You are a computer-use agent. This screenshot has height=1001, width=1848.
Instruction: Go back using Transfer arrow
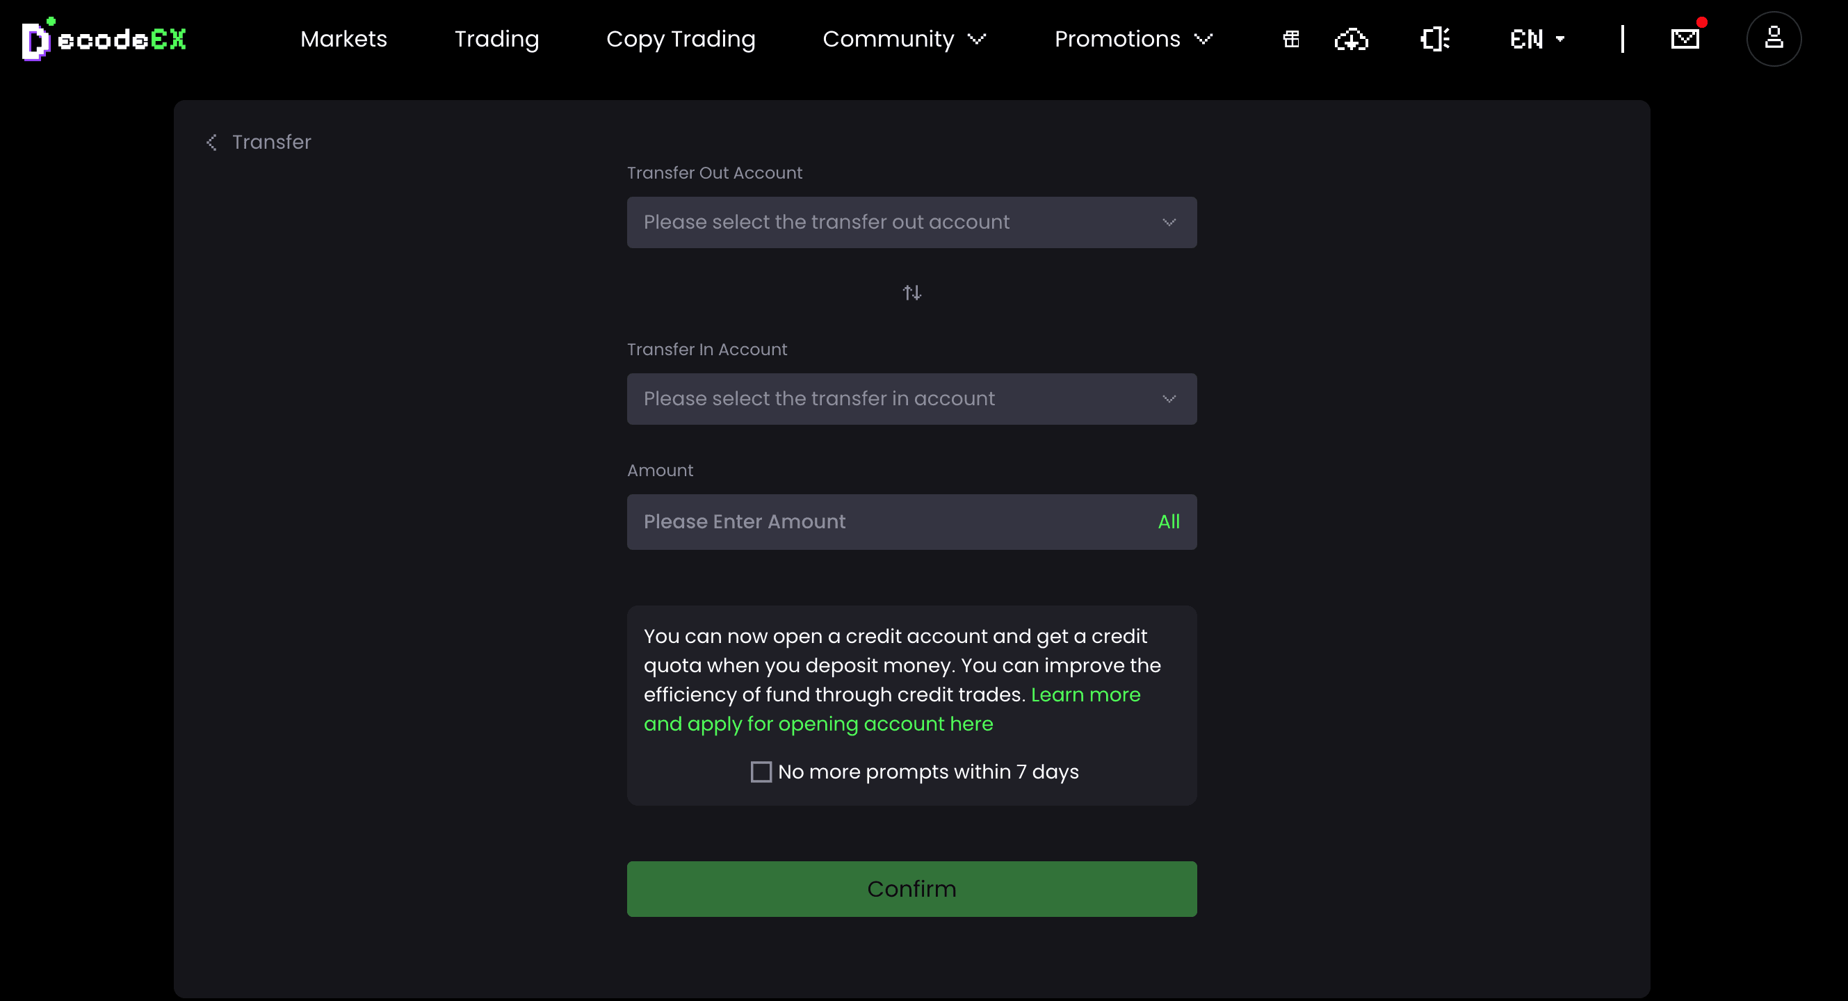coord(211,142)
